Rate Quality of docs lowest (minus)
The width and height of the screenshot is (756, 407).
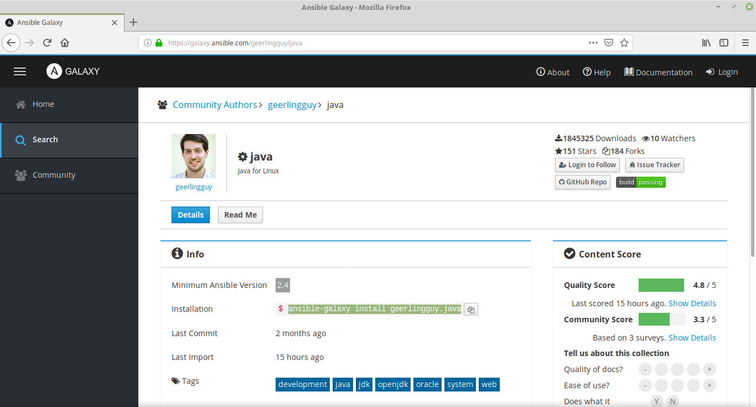coord(645,369)
